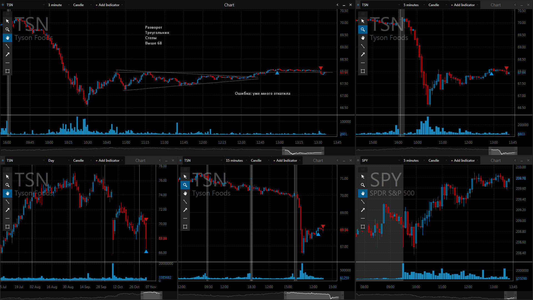
Task: Select the rectangle tool in SPY chart
Action: pyautogui.click(x=363, y=227)
